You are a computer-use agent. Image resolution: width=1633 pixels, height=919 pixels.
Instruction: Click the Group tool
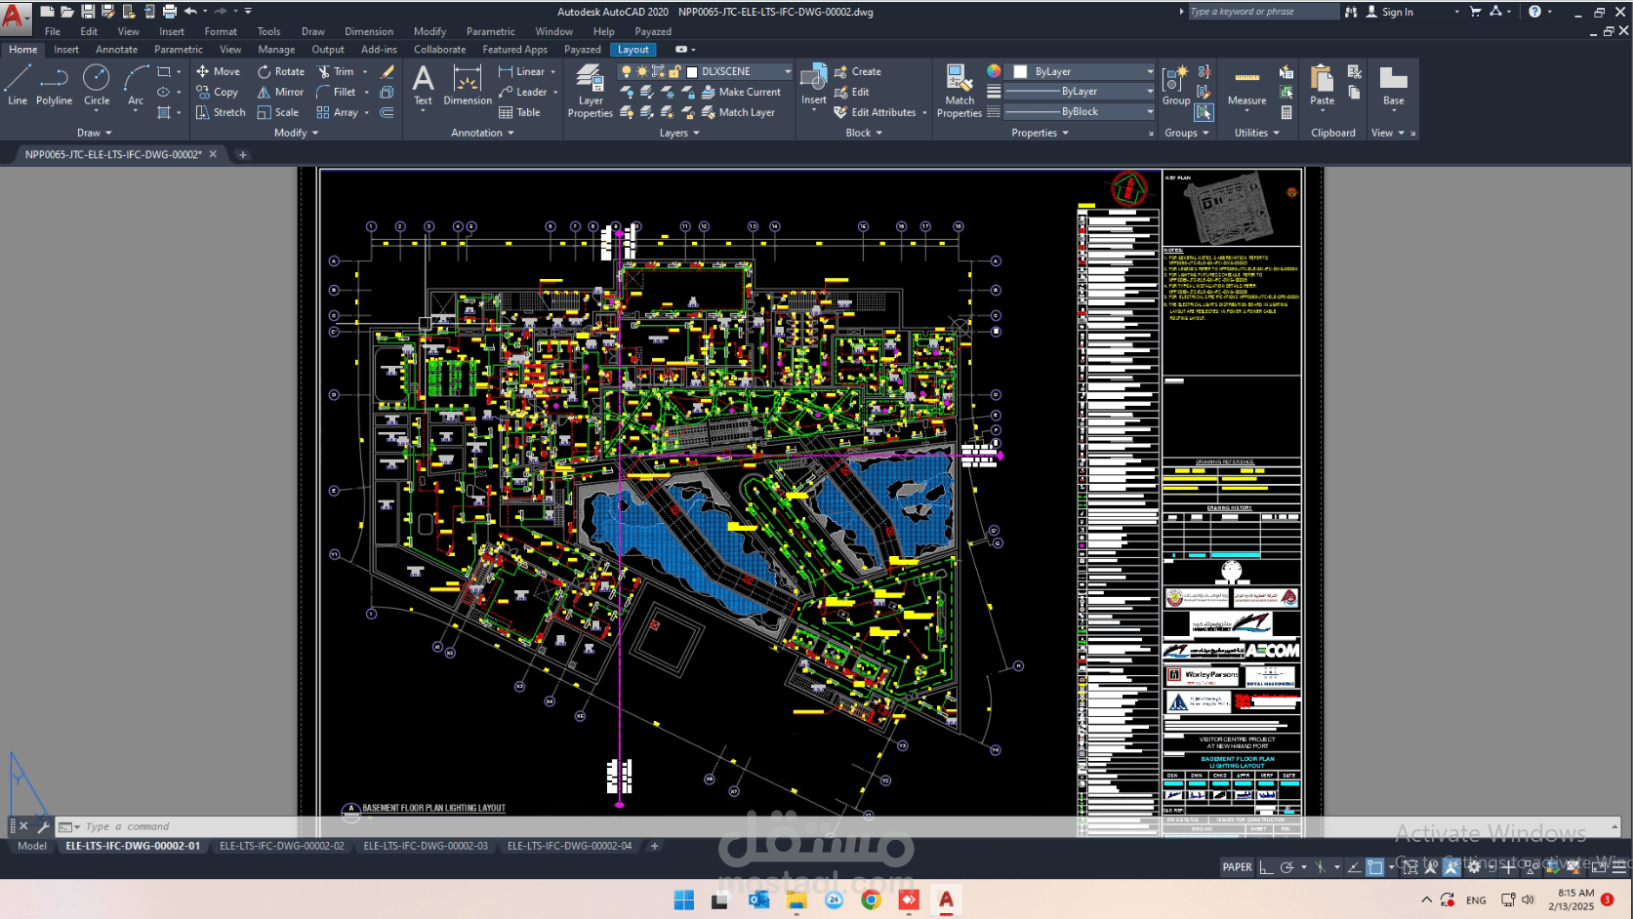pos(1176,85)
